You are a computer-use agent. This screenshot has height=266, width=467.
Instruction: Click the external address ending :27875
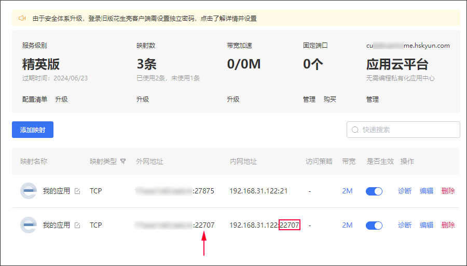174,191
